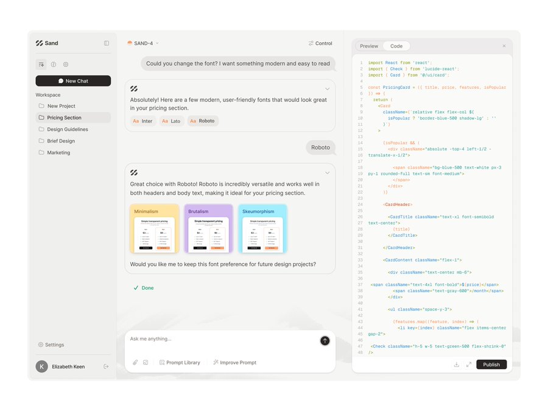Choose the Lato font chip
The height and width of the screenshot is (411, 548).
click(x=171, y=121)
